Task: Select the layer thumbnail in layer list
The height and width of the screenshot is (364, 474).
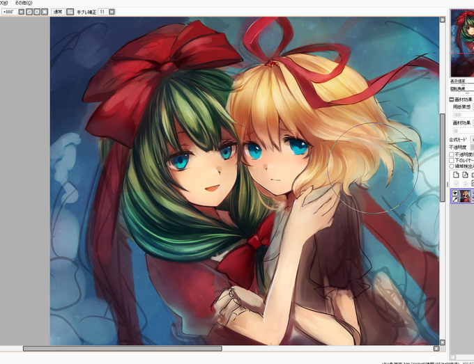Action: tap(465, 196)
